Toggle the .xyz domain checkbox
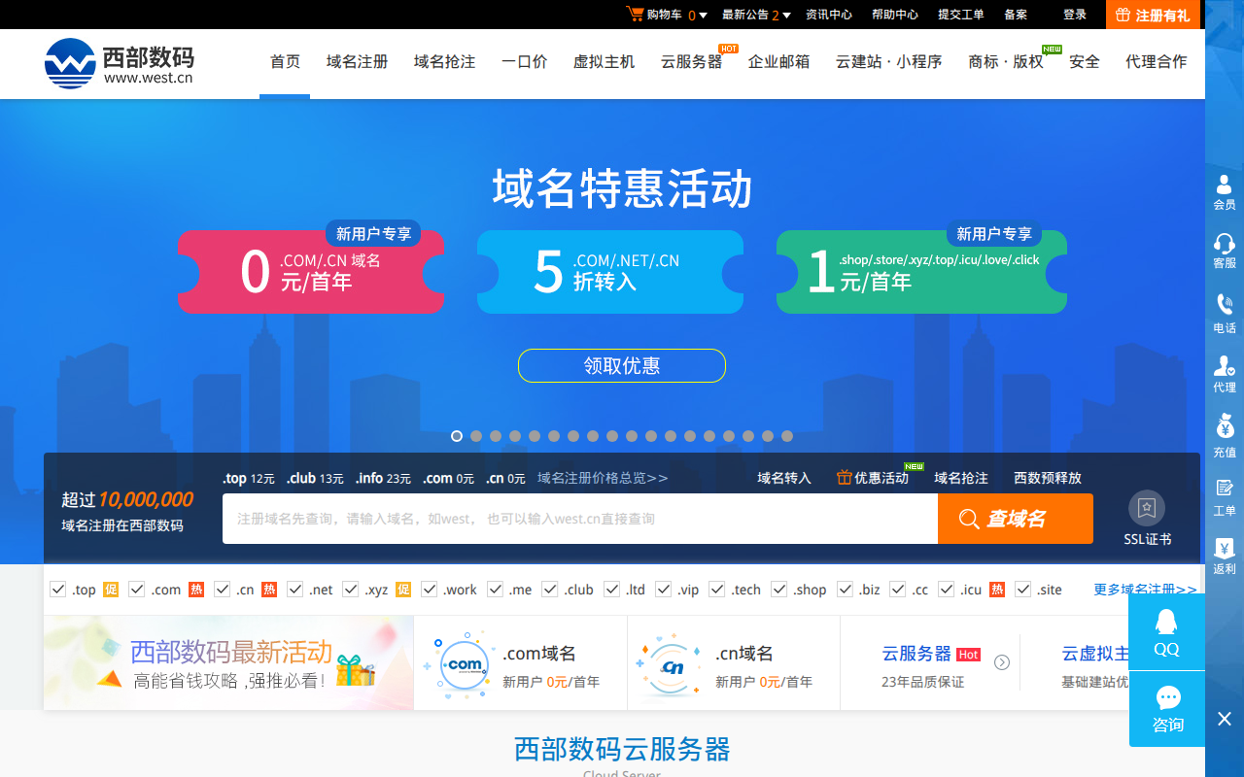Viewport: 1244px width, 777px height. (350, 589)
